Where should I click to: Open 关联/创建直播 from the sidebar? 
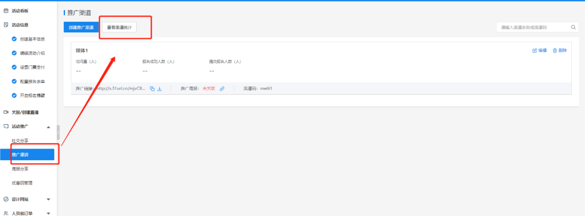pyautogui.click(x=26, y=112)
